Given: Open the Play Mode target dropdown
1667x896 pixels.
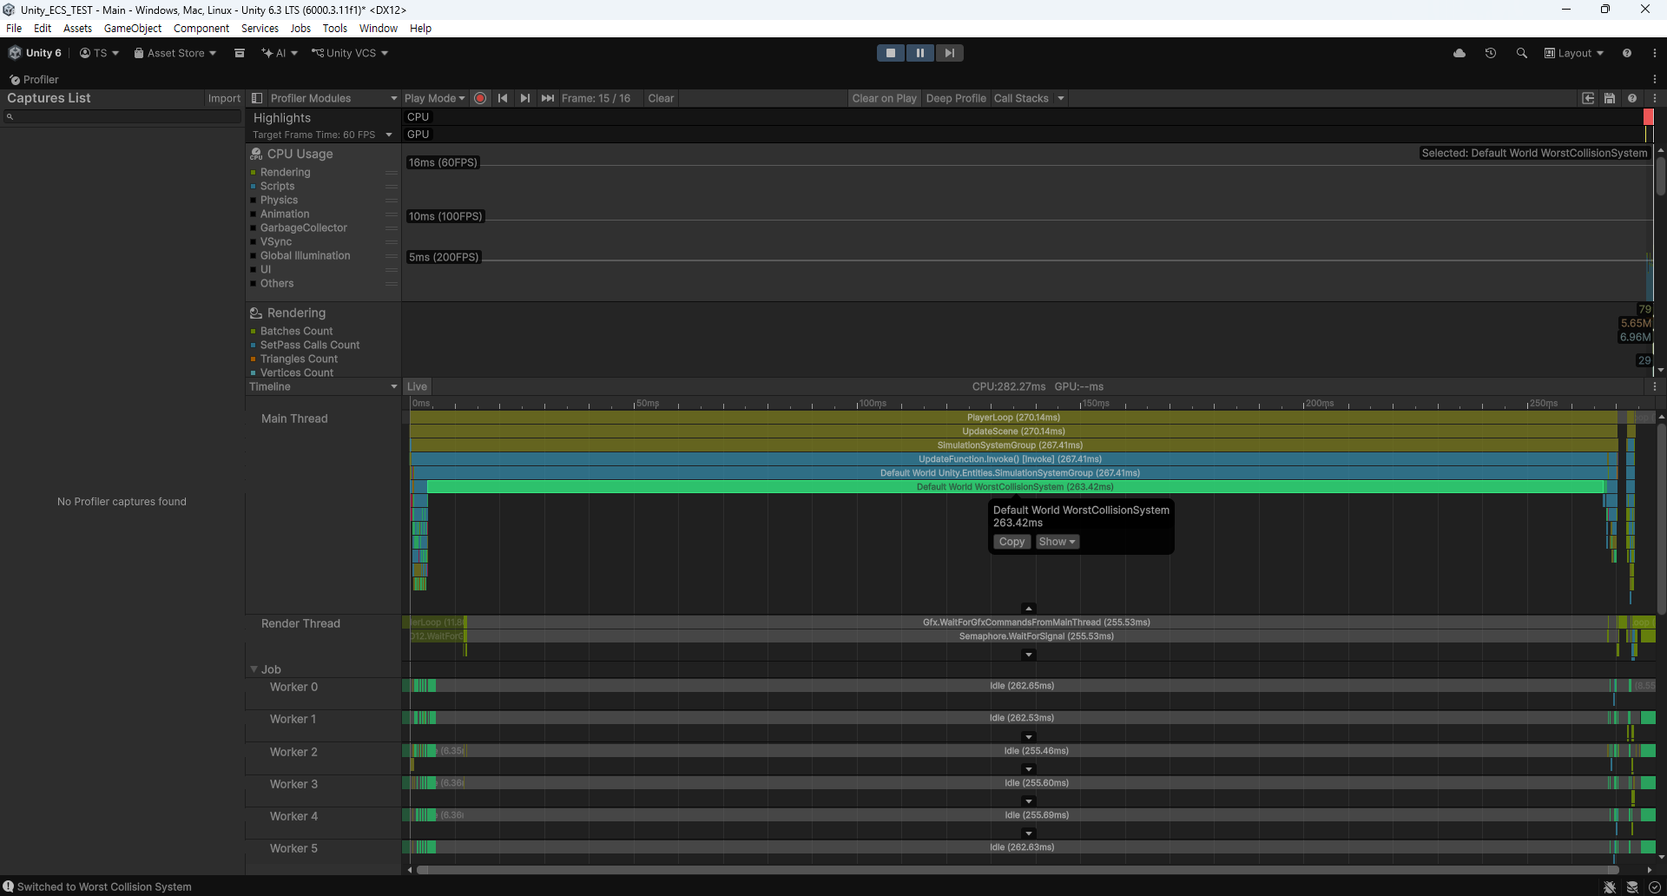Looking at the screenshot, I should pos(434,98).
